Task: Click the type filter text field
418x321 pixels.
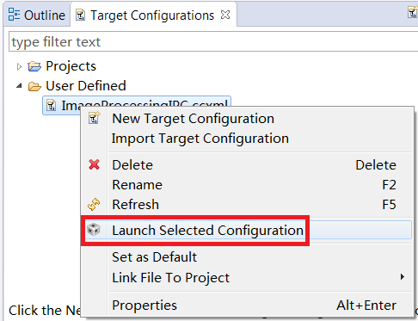Action: 213,42
